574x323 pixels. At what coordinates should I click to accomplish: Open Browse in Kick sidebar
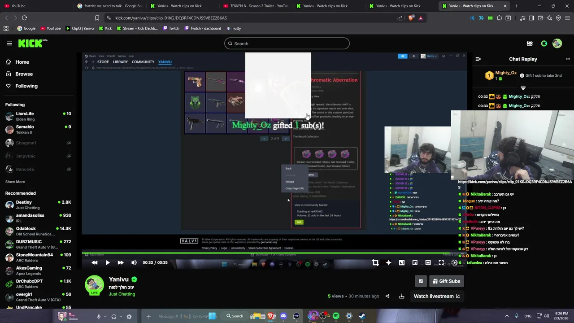[x=19, y=74]
